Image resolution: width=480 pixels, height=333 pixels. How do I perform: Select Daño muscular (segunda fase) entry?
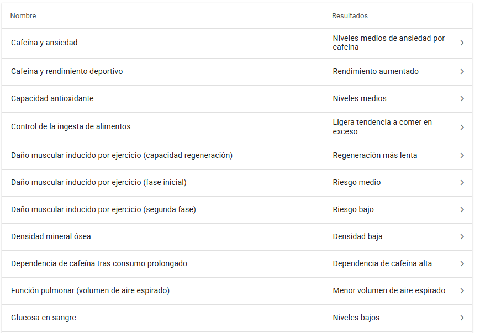click(103, 209)
